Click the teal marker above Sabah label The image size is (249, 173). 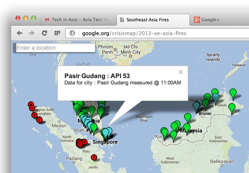coord(216,98)
